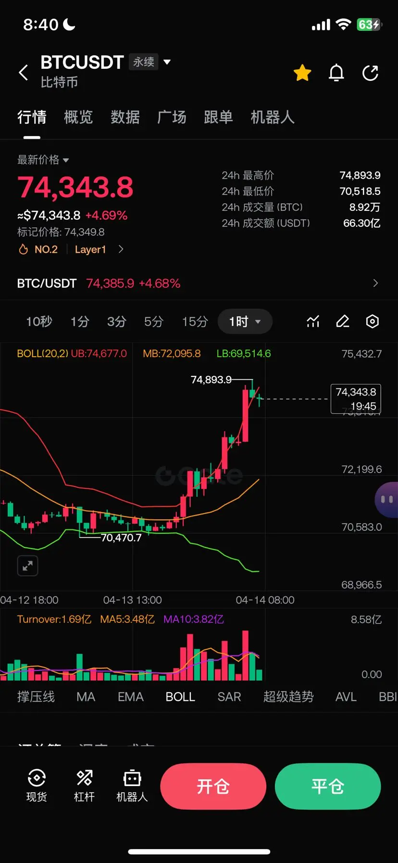Tap the NO.2 ranking label
The height and width of the screenshot is (863, 398).
pyautogui.click(x=46, y=249)
